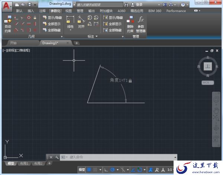The width and height of the screenshot is (223, 175).
Task: Toggle 2D object snap in status bar
Action: tap(139, 169)
